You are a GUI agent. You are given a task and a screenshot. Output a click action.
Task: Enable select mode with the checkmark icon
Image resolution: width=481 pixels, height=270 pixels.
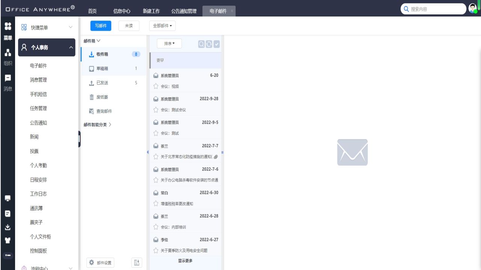coord(216,44)
